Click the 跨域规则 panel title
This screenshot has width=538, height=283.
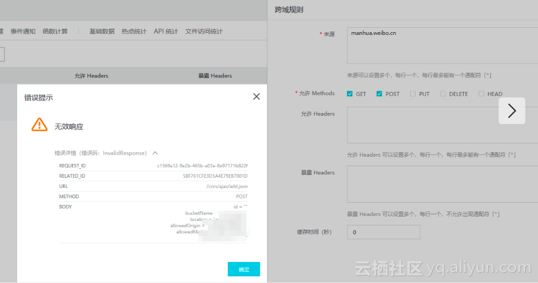coord(289,10)
